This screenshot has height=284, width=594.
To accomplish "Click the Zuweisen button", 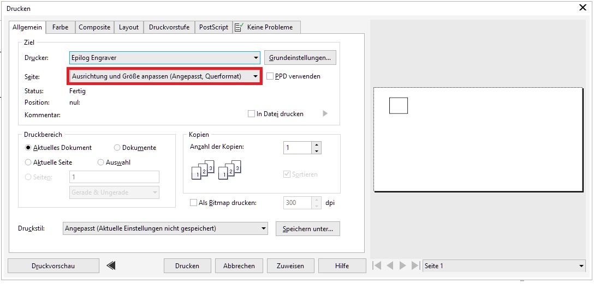I will (x=290, y=266).
